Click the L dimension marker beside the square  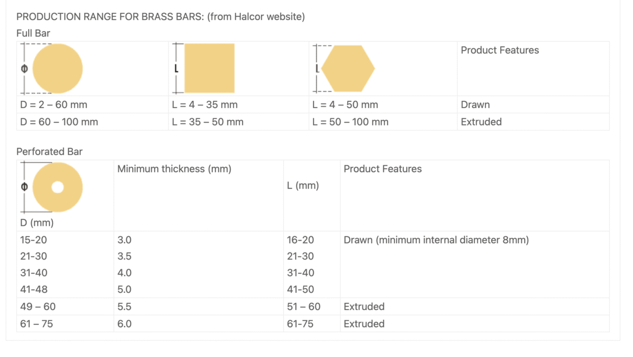(x=176, y=68)
